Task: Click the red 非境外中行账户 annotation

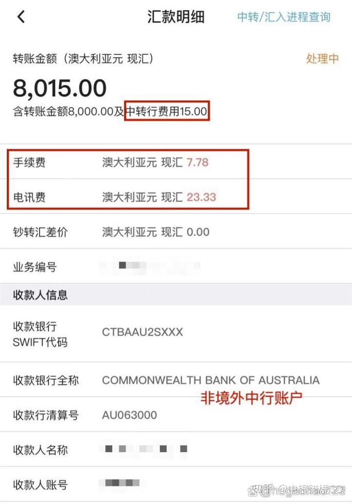Action: pyautogui.click(x=251, y=398)
